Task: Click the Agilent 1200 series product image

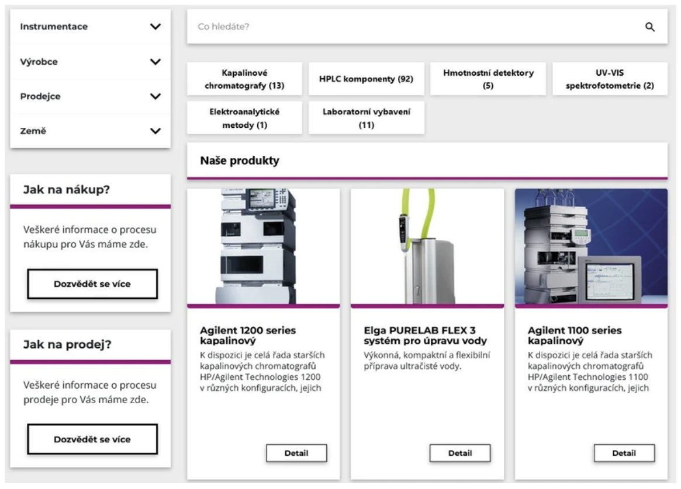Action: (263, 246)
